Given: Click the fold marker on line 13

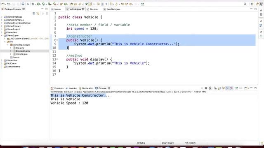Looking at the screenshot, I should (x=57, y=59).
